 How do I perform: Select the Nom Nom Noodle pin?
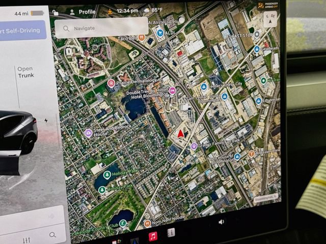pos(147,224)
